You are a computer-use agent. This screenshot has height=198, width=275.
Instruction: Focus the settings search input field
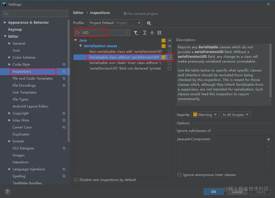(x=35, y=14)
